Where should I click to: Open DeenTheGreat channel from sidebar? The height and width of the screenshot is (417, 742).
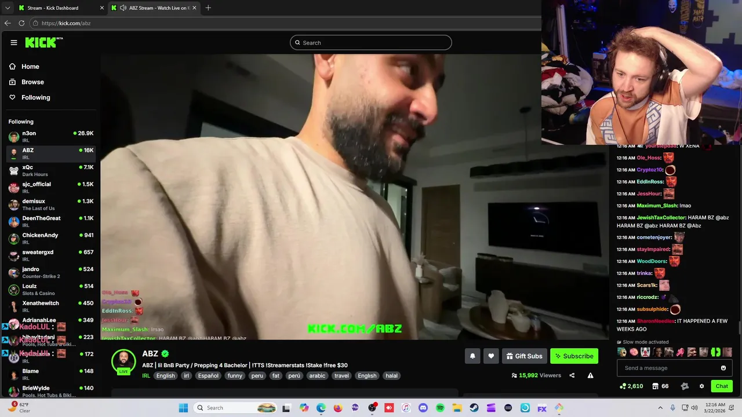[51, 221]
